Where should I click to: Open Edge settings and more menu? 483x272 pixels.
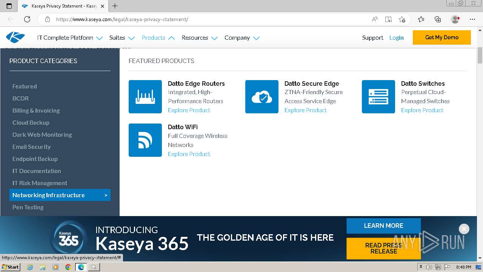[472, 19]
